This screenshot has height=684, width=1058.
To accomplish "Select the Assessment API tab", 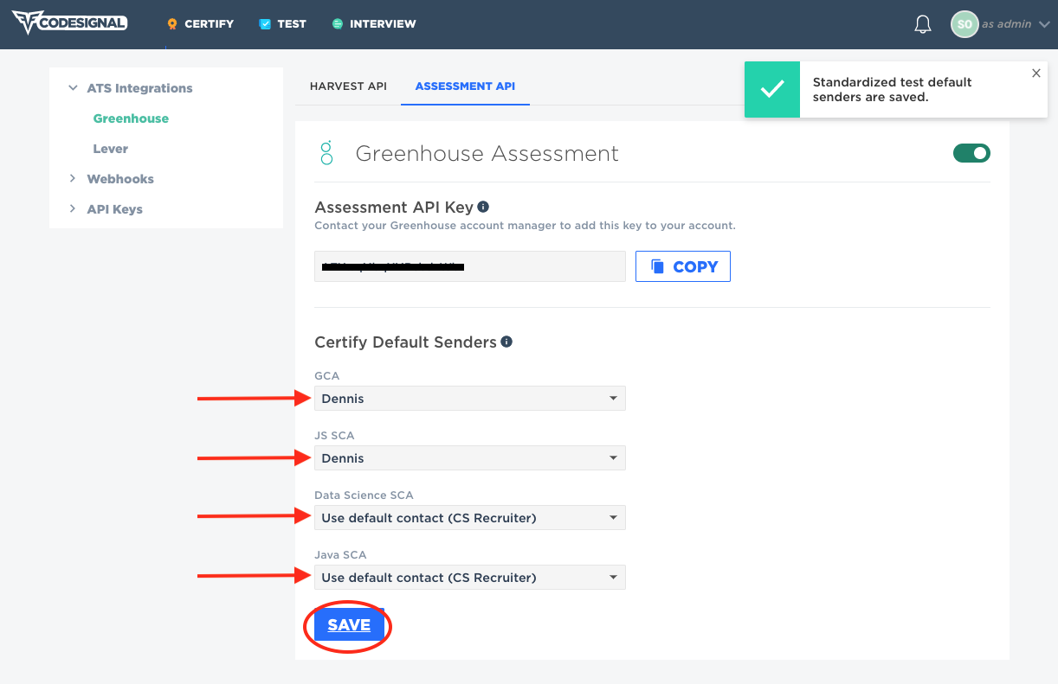I will [465, 86].
